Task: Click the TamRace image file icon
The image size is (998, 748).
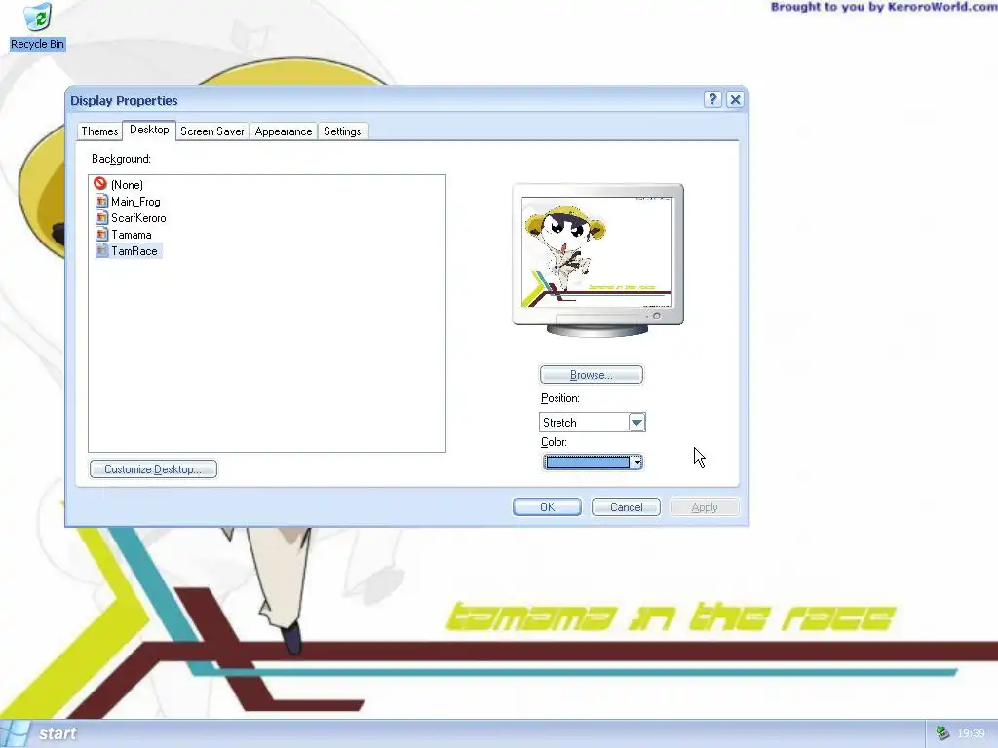Action: [x=101, y=250]
